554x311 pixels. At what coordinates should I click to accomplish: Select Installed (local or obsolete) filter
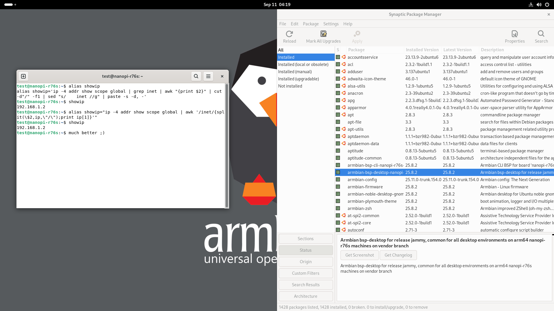(x=306, y=64)
